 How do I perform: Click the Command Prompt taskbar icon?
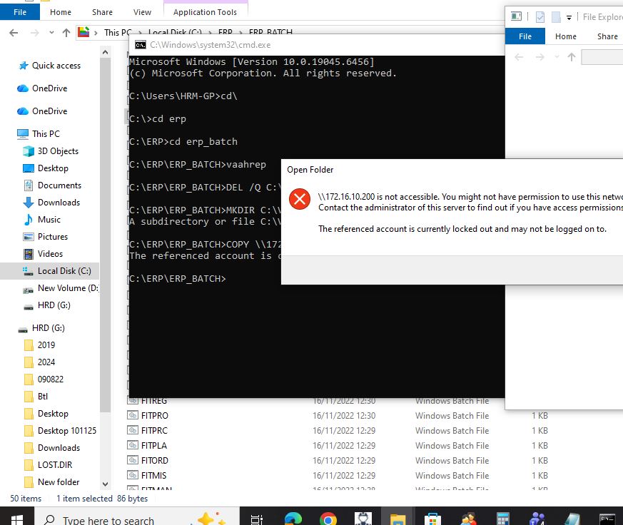[607, 519]
